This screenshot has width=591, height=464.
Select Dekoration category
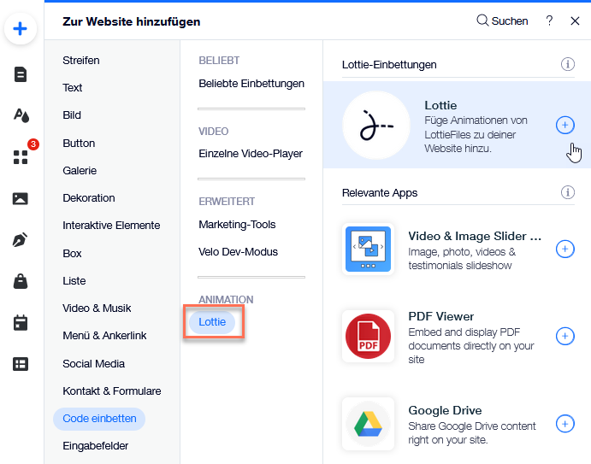[89, 197]
